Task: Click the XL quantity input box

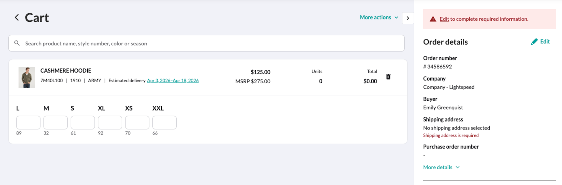Action: [110, 123]
